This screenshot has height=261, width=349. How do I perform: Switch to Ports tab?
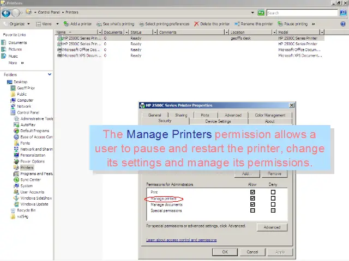point(205,115)
